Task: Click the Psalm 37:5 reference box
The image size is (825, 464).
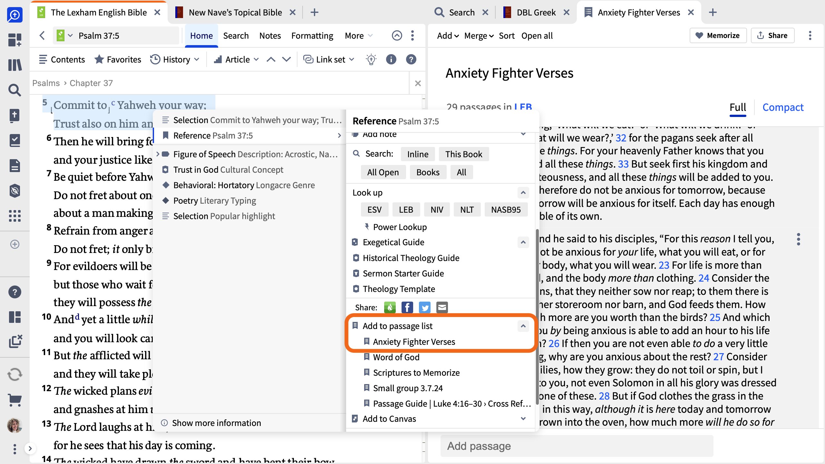Action: (116, 35)
